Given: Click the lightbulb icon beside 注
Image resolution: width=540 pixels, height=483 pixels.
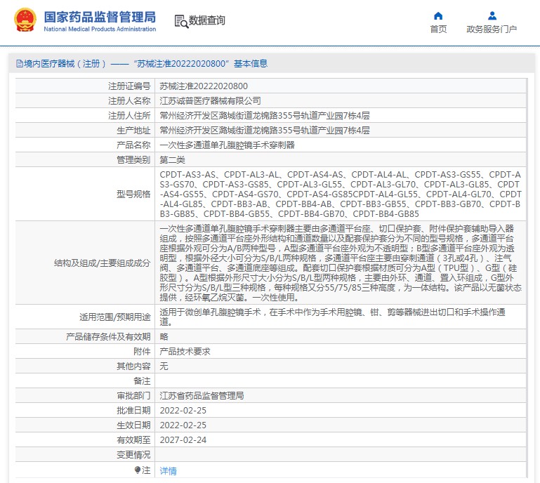Looking at the screenshot, I should click(138, 470).
